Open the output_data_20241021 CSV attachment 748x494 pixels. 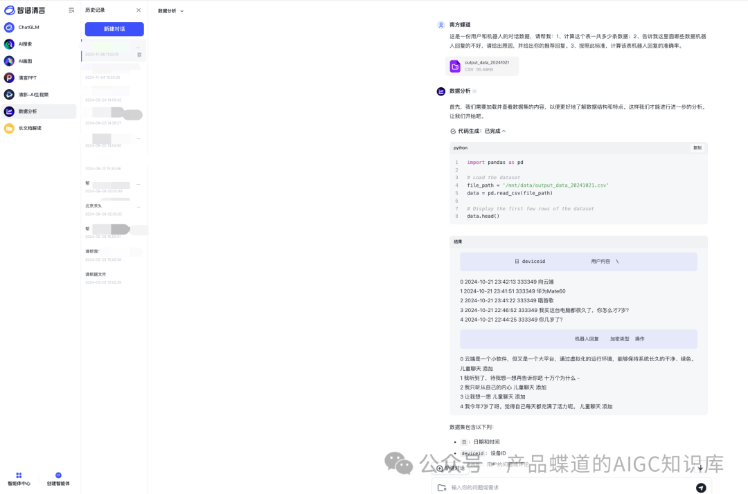482,66
